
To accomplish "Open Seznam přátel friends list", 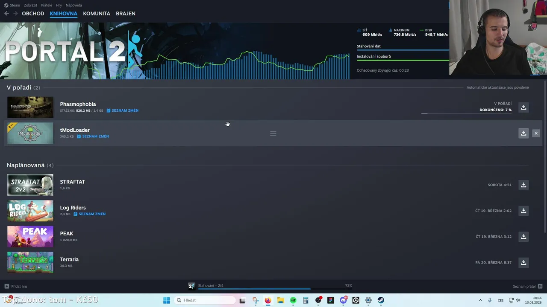I will tap(527, 286).
